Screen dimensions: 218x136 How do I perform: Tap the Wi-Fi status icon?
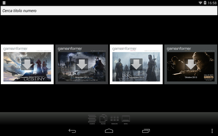pyautogui.click(x=200, y=3)
